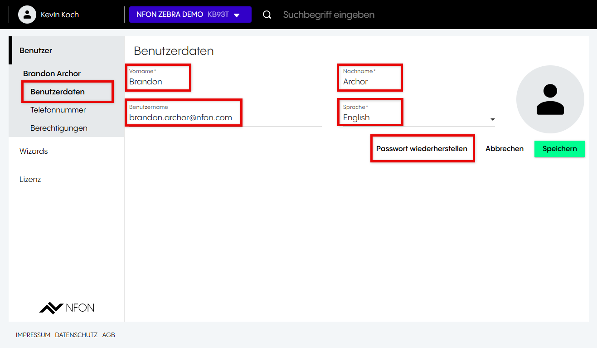Select Brandon Archor in the sidebar
This screenshot has height=348, width=597.
pyautogui.click(x=52, y=74)
